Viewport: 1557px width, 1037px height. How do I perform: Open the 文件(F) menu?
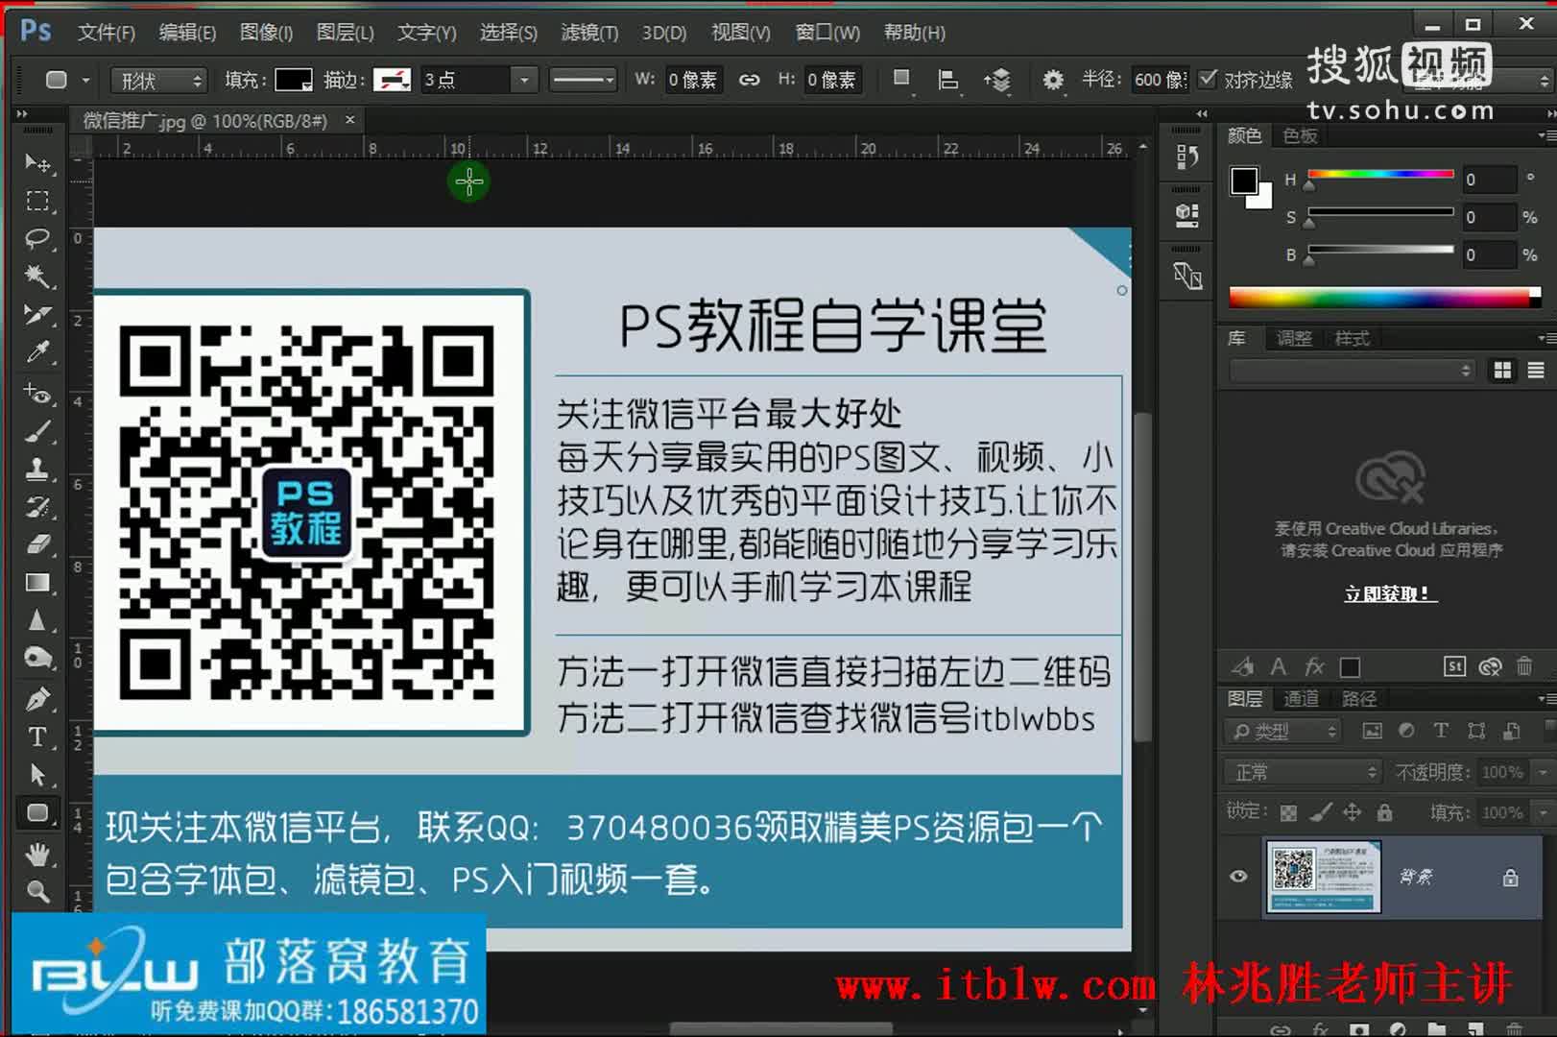coord(107,33)
